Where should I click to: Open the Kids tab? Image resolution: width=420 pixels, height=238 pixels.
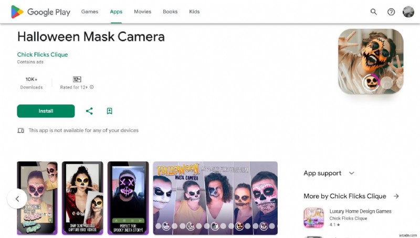pos(194,12)
